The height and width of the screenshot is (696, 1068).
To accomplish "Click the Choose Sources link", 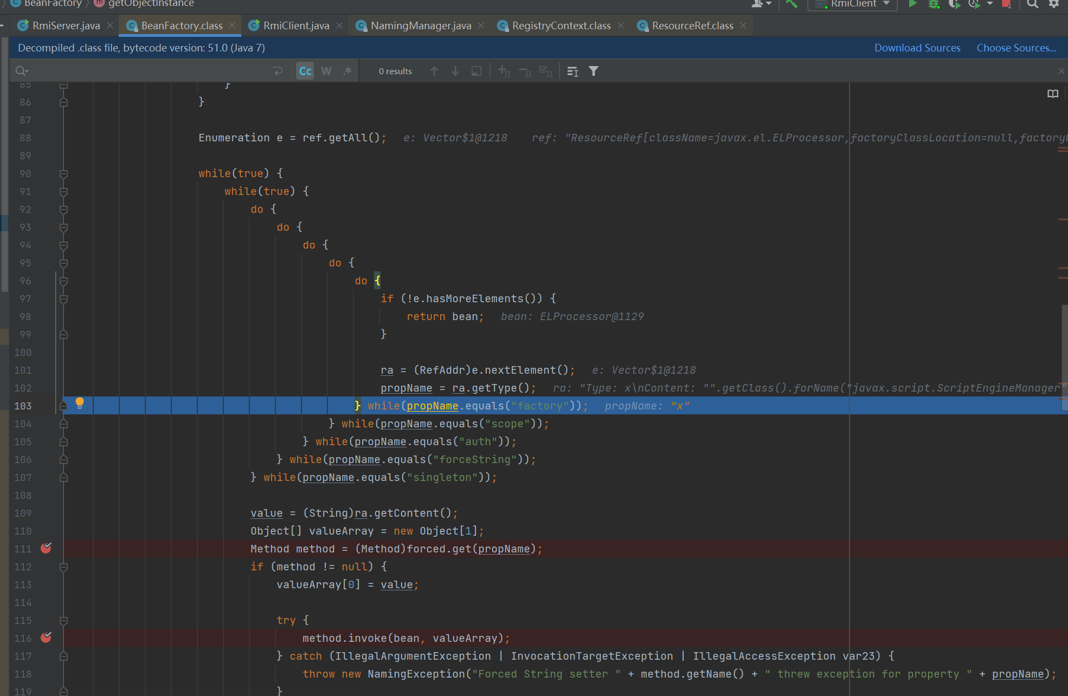I will 1016,48.
